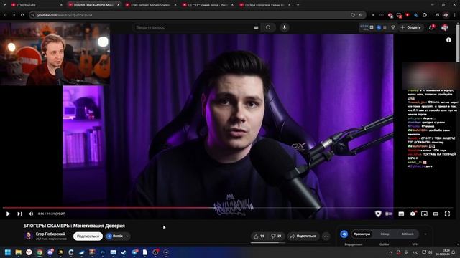Open Chrome three-dot menu

(x=455, y=15)
